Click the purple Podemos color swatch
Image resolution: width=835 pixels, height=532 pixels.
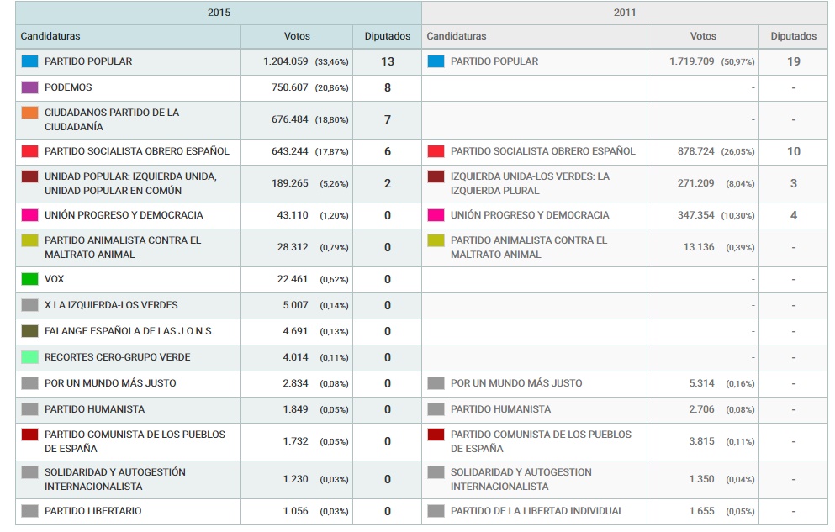tap(30, 87)
